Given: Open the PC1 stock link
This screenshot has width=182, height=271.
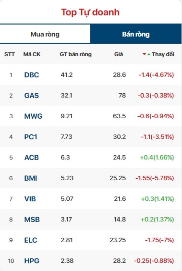Looking at the screenshot, I should click(31, 137).
